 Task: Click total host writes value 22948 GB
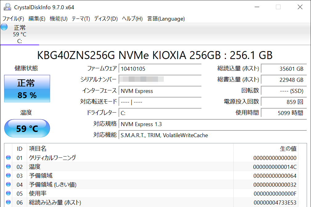pos(284,80)
